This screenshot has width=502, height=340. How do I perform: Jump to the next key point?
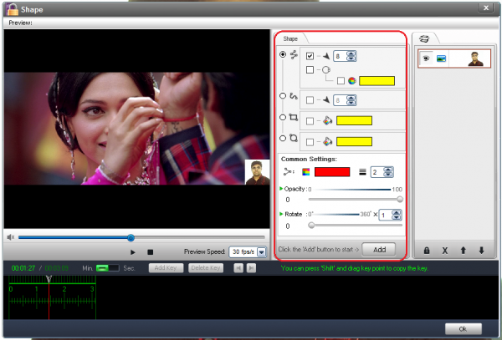pyautogui.click(x=251, y=268)
